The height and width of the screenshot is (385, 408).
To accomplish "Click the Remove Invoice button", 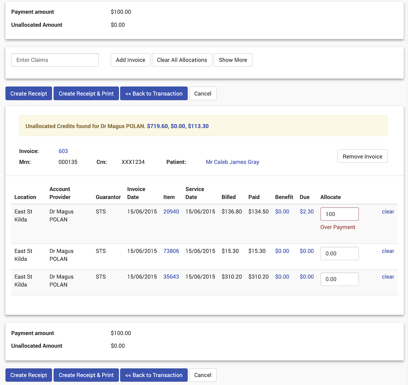I will point(362,157).
